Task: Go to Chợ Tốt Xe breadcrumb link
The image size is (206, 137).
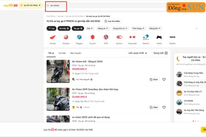Action: click(x=51, y=16)
